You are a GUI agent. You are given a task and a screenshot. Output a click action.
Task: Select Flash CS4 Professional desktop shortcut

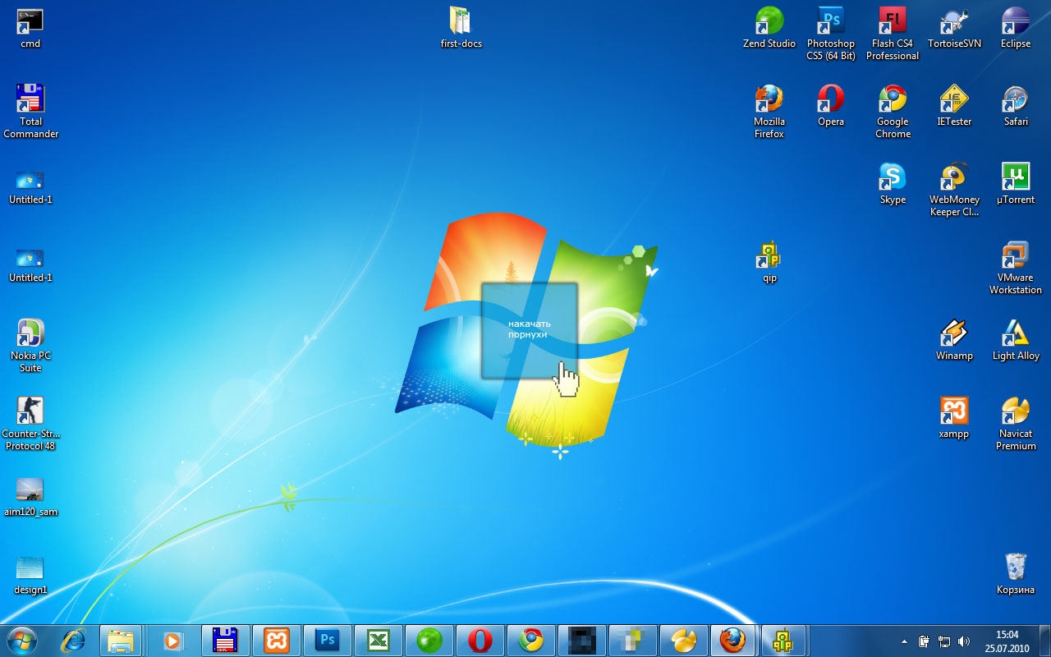click(893, 33)
